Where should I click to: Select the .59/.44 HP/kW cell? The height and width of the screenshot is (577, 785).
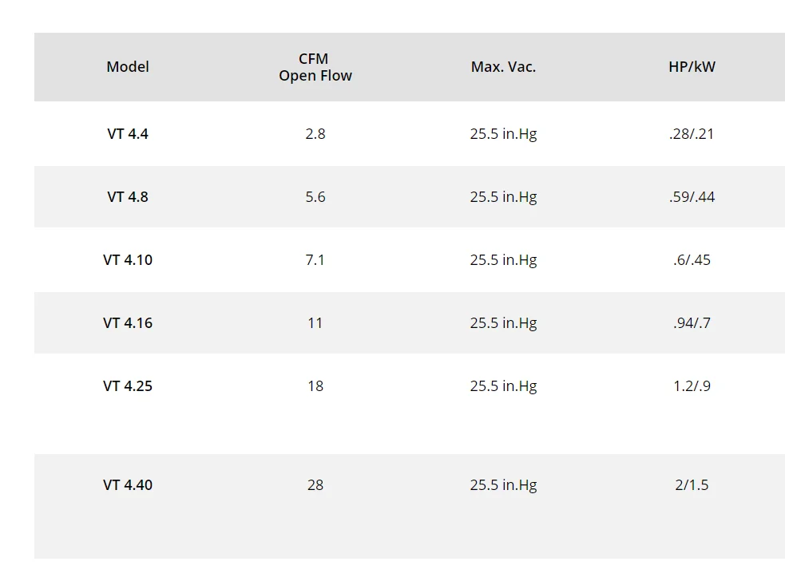[x=692, y=196]
